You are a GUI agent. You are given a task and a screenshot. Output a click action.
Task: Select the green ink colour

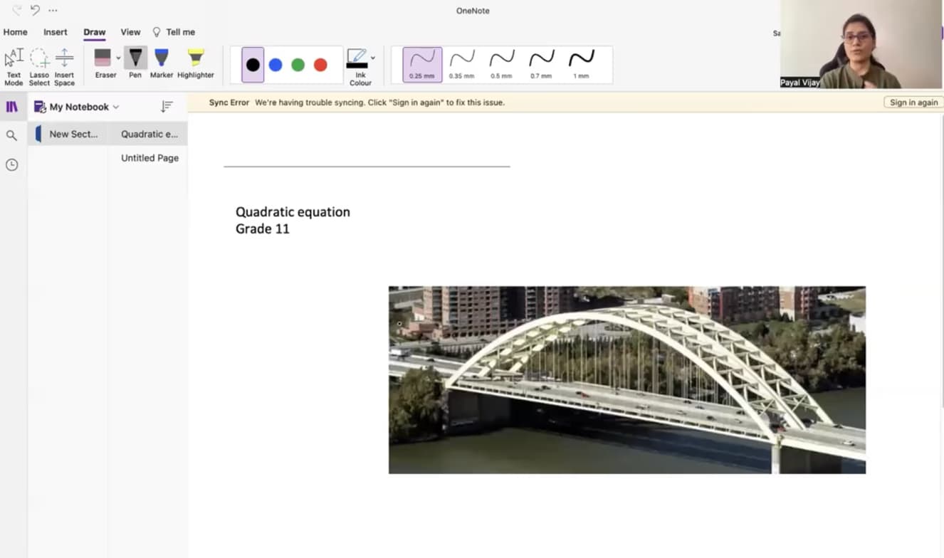coord(298,65)
